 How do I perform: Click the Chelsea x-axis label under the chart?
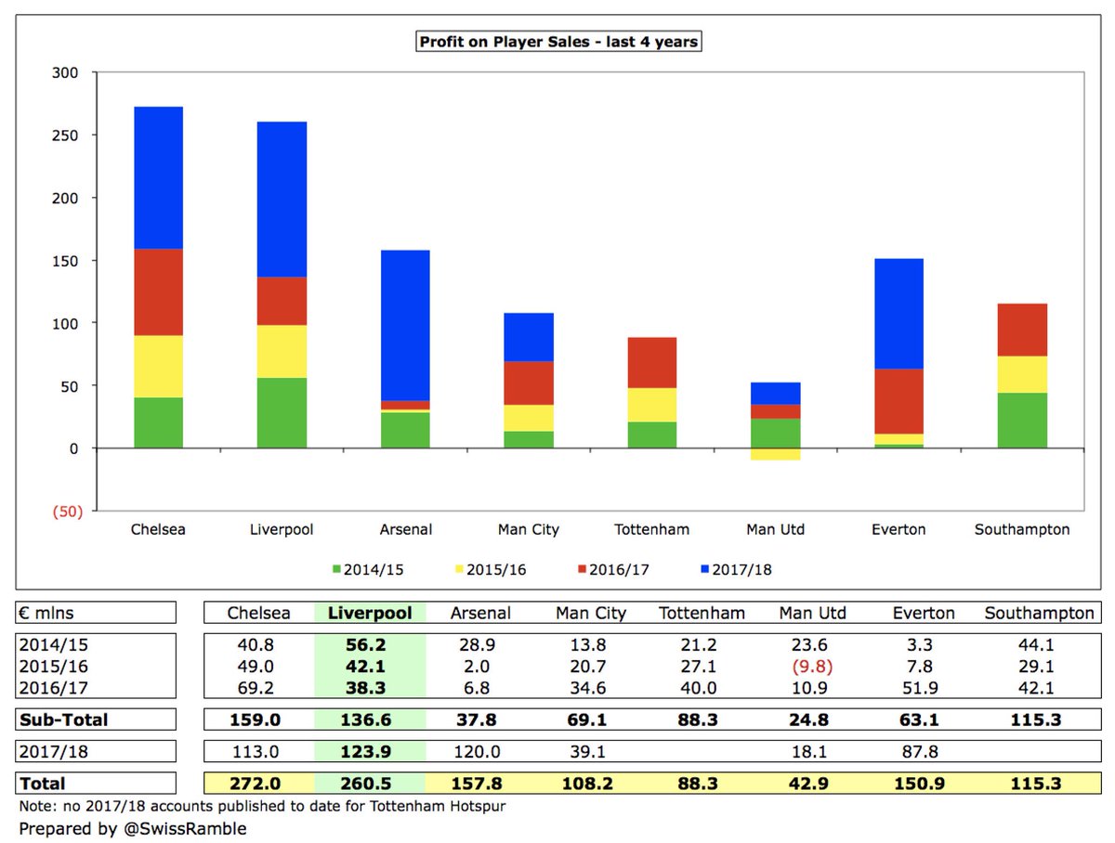[x=159, y=530]
